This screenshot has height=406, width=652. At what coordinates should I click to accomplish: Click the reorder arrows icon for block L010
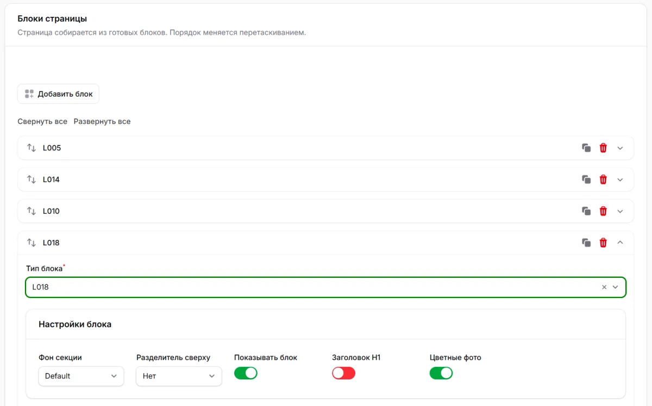coord(32,211)
